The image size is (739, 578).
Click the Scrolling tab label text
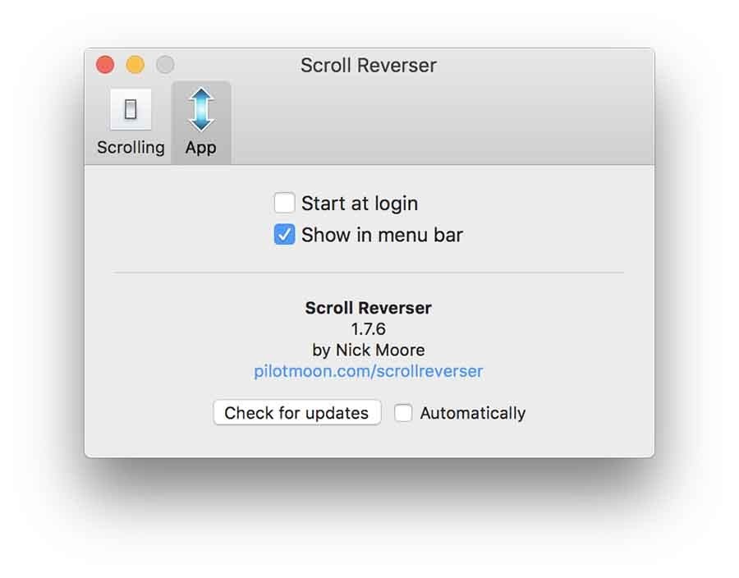click(x=131, y=148)
